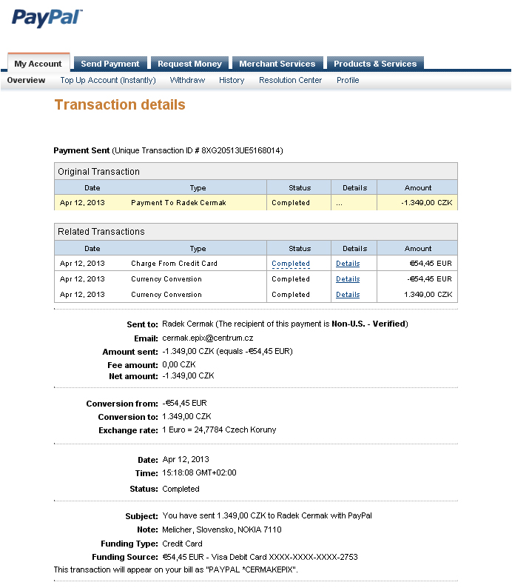The height and width of the screenshot is (588, 512).
Task: View account History
Action: pyautogui.click(x=232, y=80)
